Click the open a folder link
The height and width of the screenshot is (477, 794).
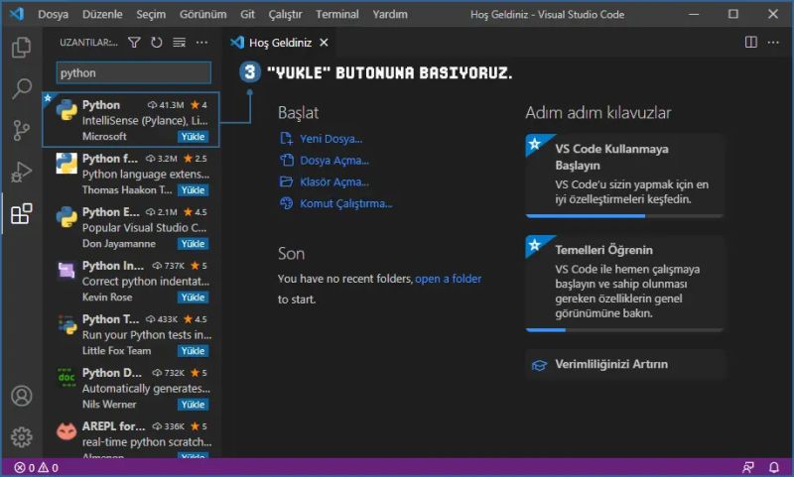[x=449, y=279]
